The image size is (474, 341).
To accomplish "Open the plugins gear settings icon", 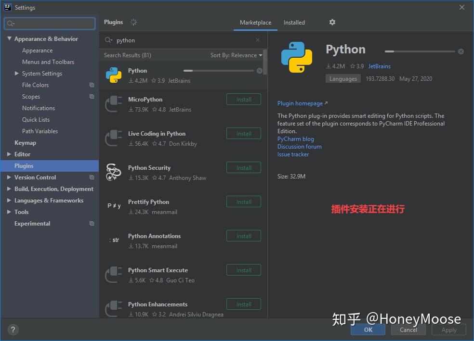I will coord(332,22).
